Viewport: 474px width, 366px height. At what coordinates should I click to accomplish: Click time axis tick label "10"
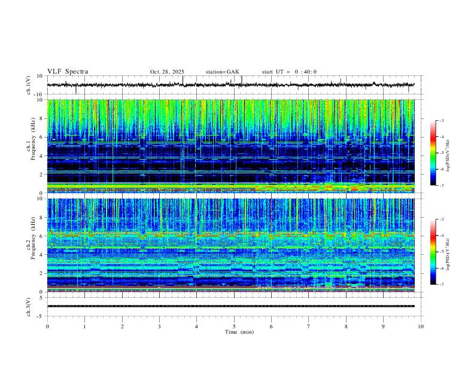point(421,327)
